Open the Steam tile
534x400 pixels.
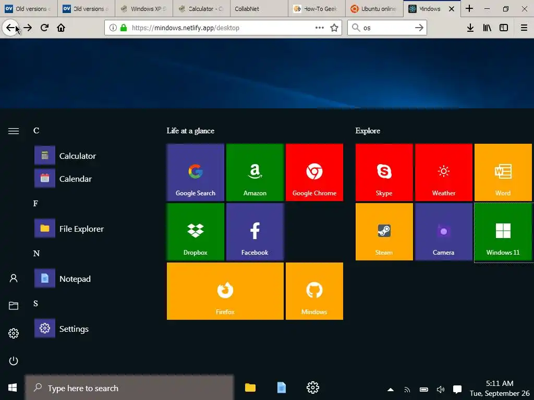pos(384,232)
